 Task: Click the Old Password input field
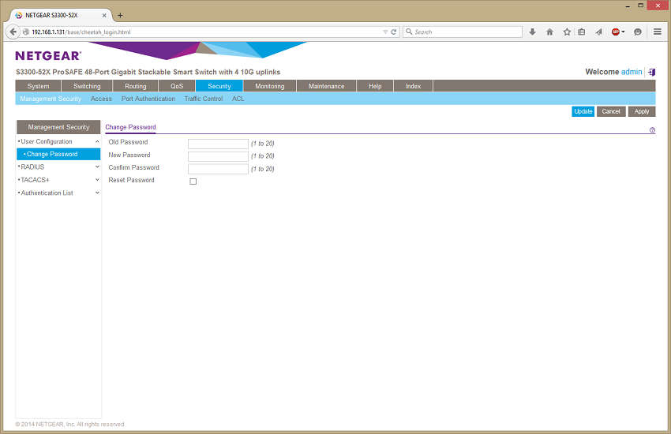tap(218, 144)
